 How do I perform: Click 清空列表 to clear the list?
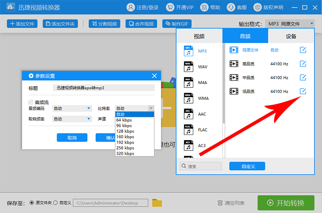pyautogui.click(x=231, y=203)
